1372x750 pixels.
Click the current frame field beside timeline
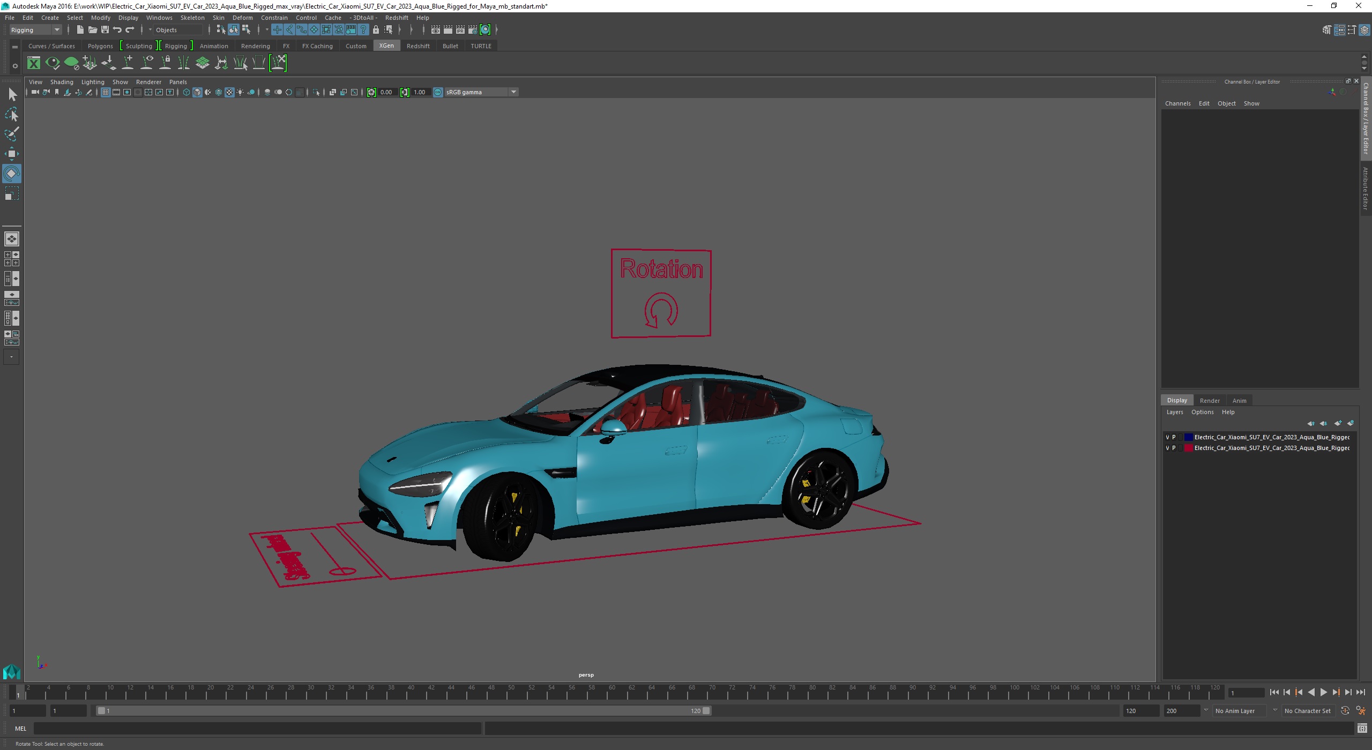[1246, 693]
